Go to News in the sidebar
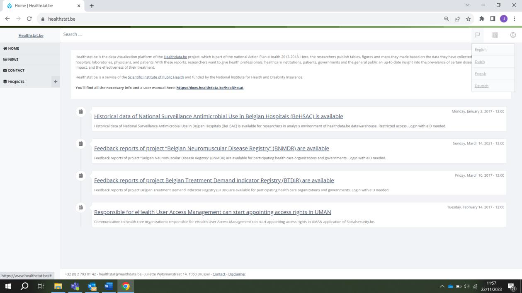 13,60
